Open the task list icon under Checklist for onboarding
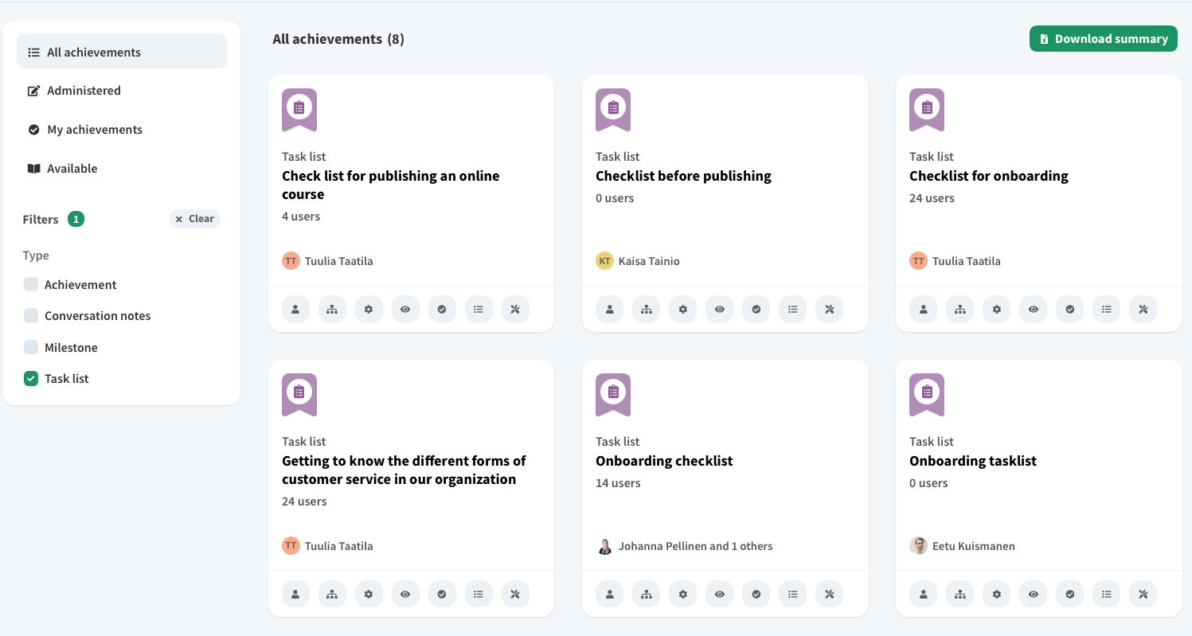 [1106, 309]
